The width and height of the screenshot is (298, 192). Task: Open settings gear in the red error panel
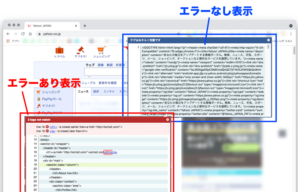click(167, 119)
